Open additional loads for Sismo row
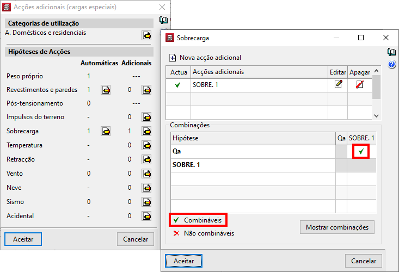The image size is (399, 272). [x=146, y=202]
